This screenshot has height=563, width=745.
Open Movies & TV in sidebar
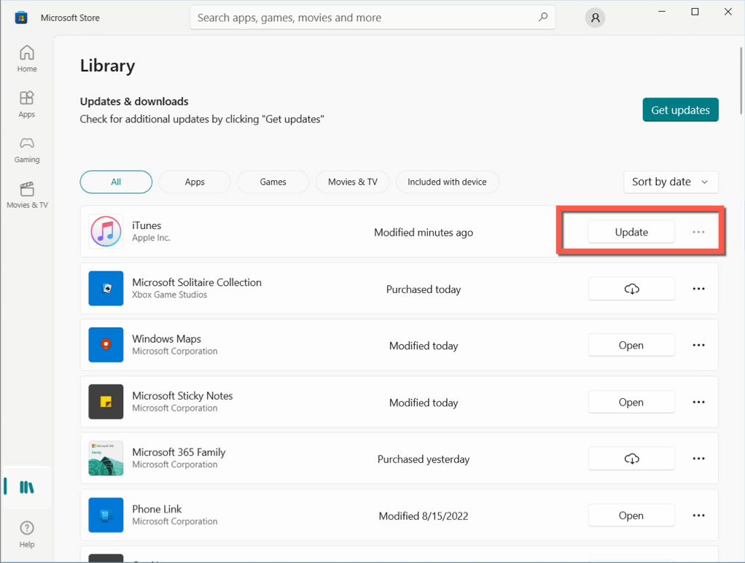pyautogui.click(x=27, y=195)
